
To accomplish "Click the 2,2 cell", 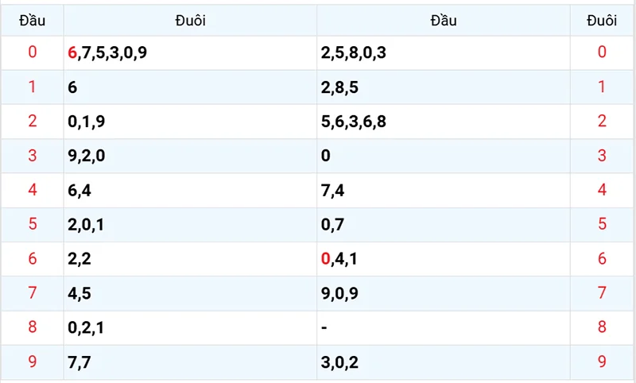I will 80,258.
